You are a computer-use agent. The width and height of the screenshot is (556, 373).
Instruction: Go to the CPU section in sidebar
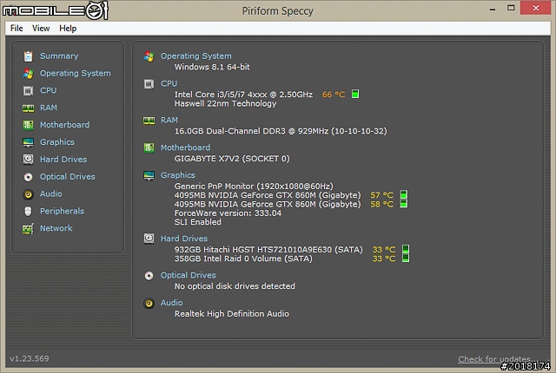(x=49, y=90)
